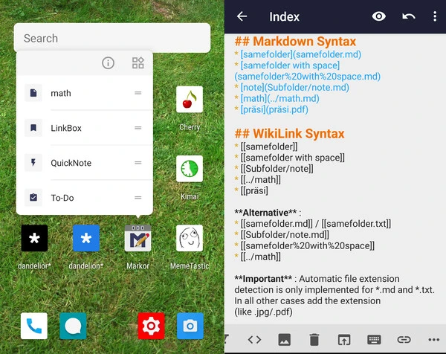Screen dimensions: 446x354
Task: Expand more actions in bottom toolbar
Action: point(434,340)
